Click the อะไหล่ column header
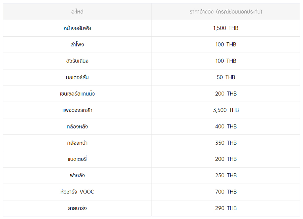 pos(77,12)
